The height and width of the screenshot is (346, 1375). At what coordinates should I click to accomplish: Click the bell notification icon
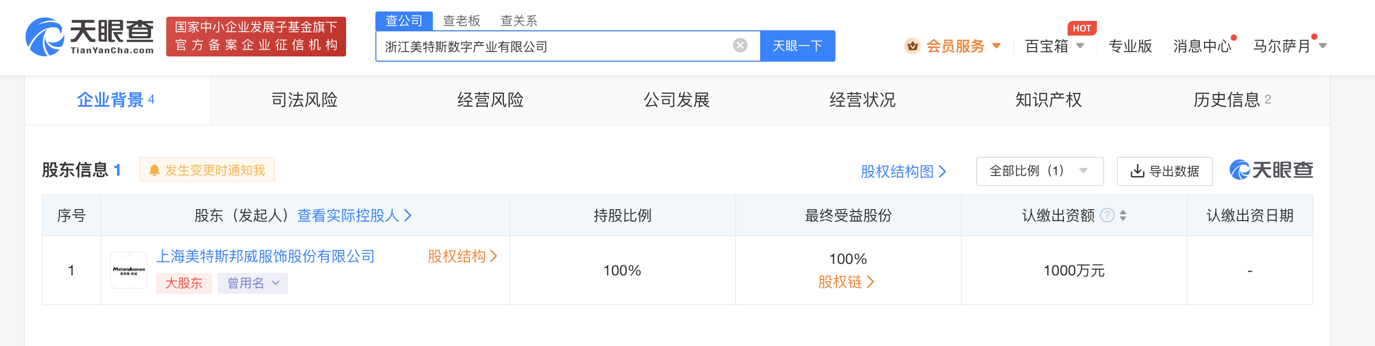(154, 170)
